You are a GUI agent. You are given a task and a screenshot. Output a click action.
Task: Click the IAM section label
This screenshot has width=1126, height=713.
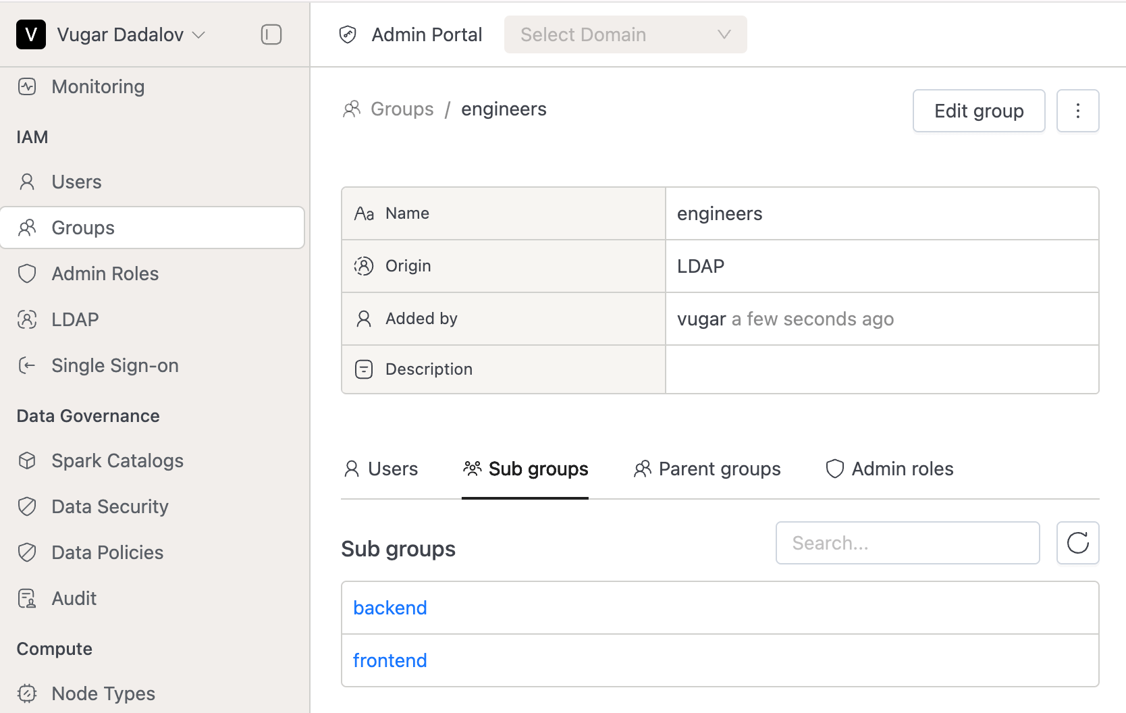point(32,137)
